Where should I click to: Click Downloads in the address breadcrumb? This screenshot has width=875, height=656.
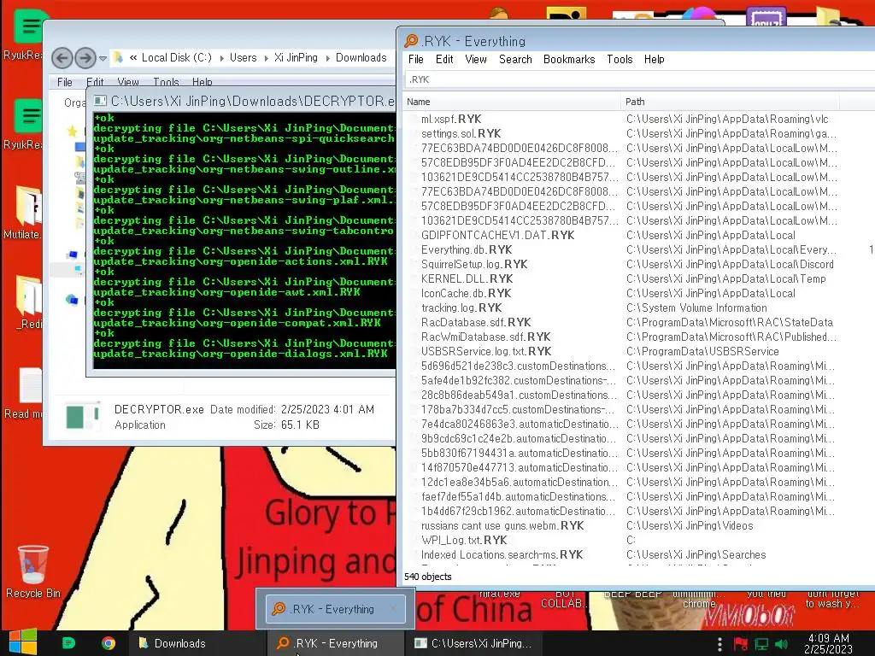(x=361, y=57)
